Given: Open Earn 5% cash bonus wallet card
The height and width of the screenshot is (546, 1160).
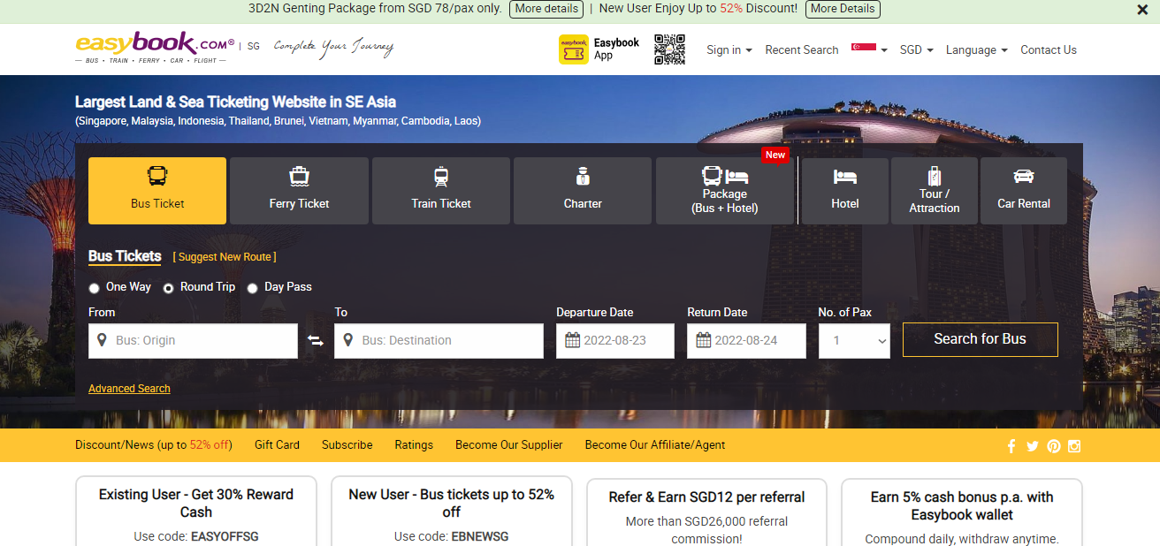Looking at the screenshot, I should pyautogui.click(x=962, y=512).
